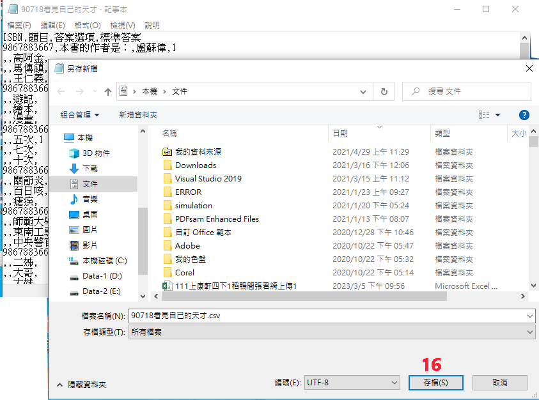539x400 pixels.
Task: Open the 編碼 UTF-8 dropdown
Action: pyautogui.click(x=352, y=383)
